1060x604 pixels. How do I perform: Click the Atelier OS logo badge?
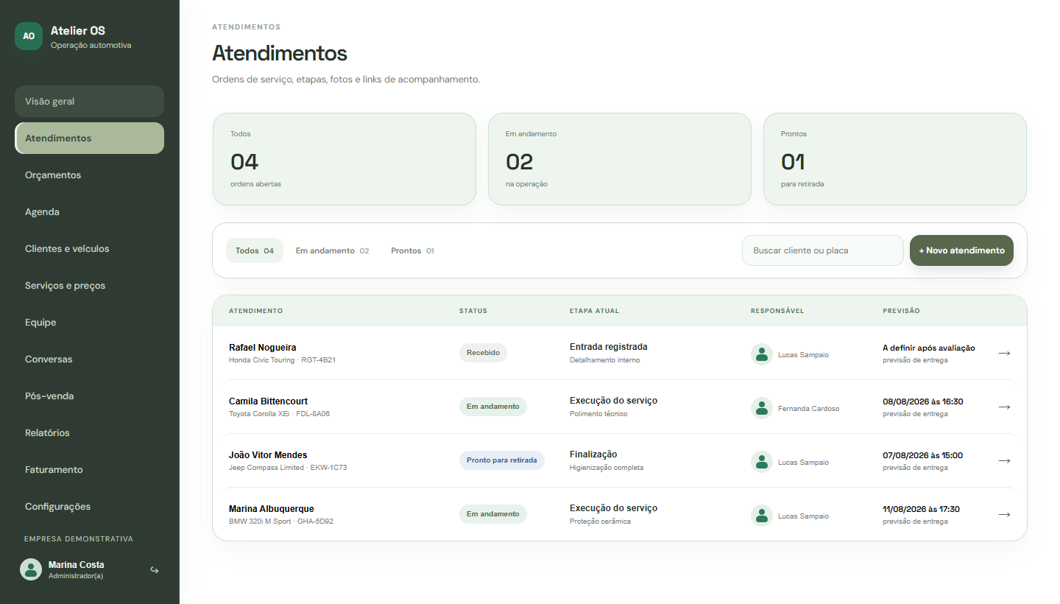point(29,35)
